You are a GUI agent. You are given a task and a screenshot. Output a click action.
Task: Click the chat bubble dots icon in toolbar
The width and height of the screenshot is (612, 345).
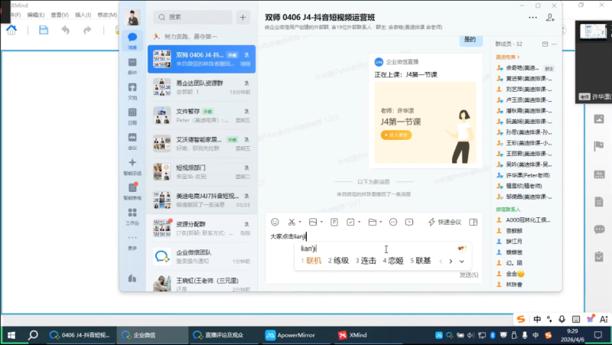393,222
